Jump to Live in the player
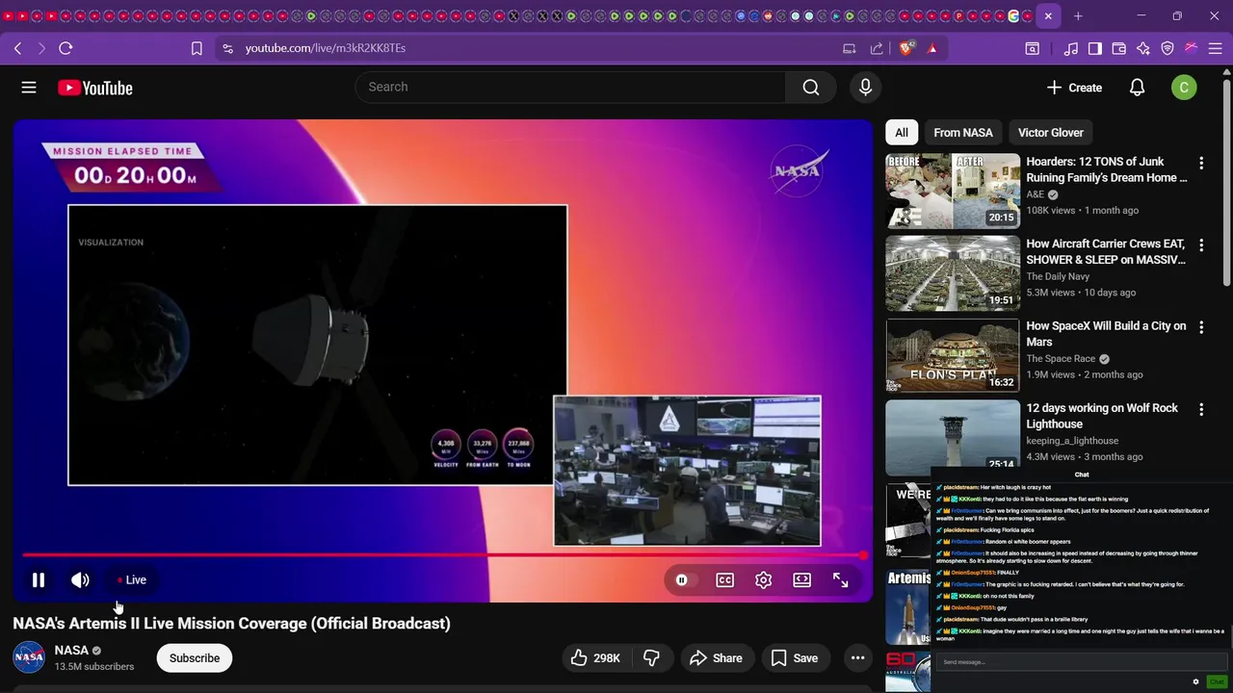This screenshot has width=1233, height=693. (131, 580)
